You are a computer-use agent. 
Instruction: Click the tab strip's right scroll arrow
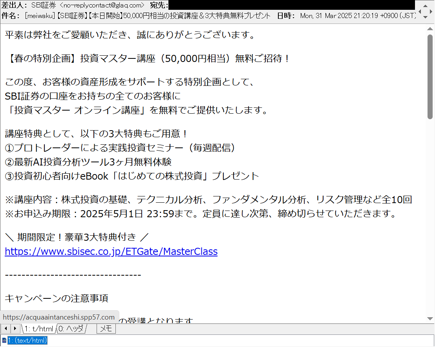pos(15,329)
